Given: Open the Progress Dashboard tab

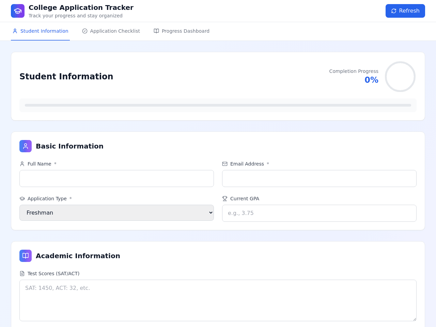Looking at the screenshot, I should 182,31.
